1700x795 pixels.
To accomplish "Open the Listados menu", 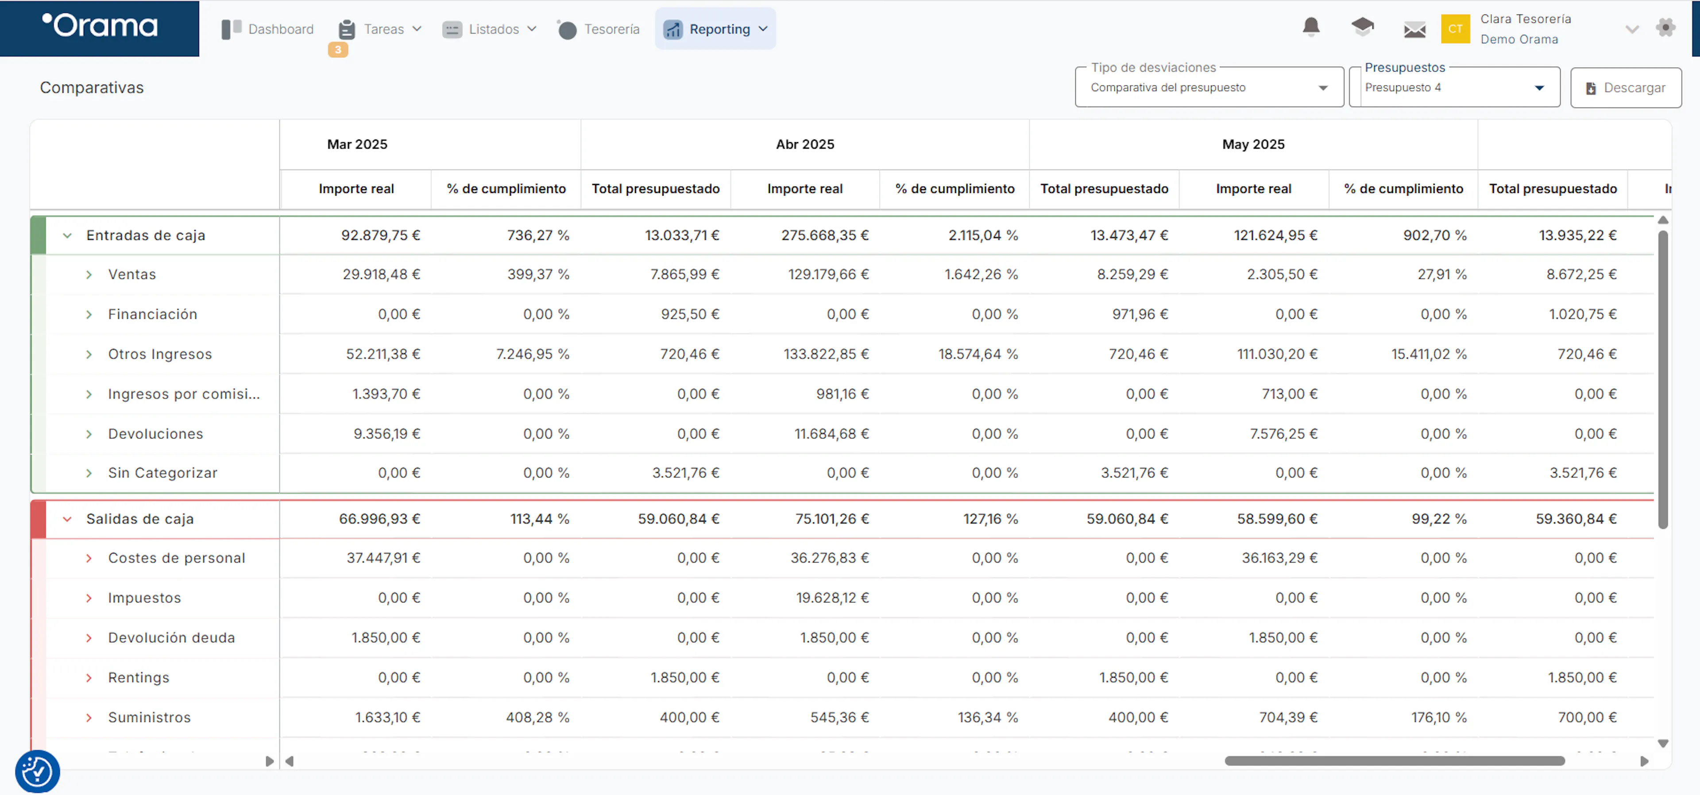I will tap(489, 29).
